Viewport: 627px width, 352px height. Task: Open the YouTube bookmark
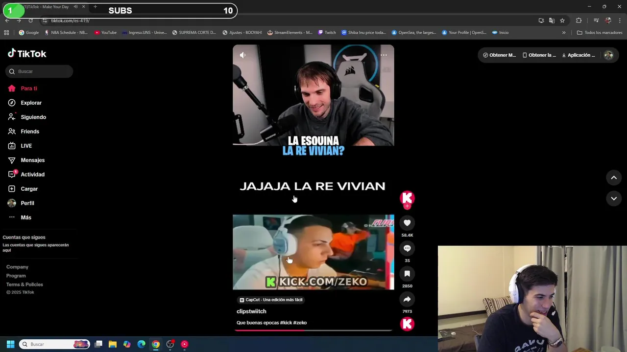click(x=105, y=33)
